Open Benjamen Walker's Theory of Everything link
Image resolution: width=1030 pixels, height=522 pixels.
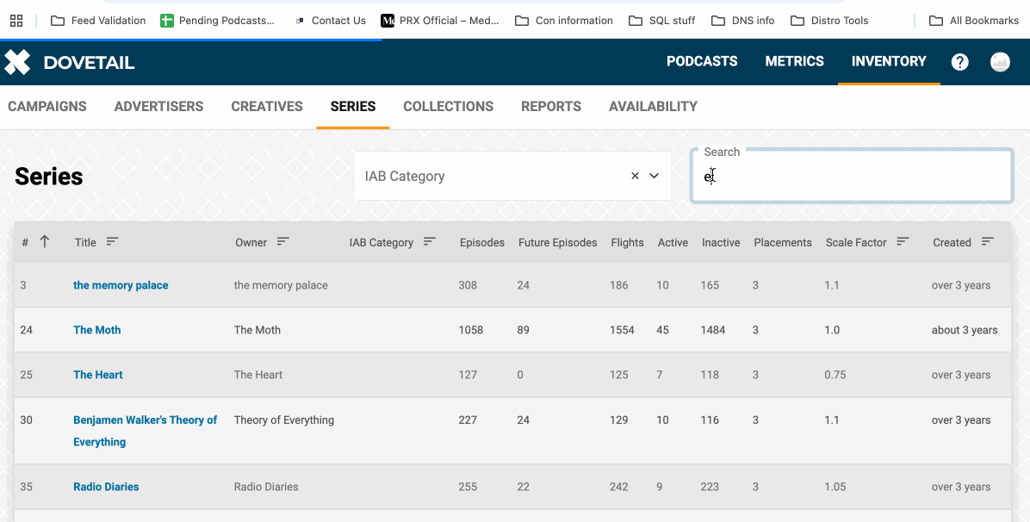[146, 431]
